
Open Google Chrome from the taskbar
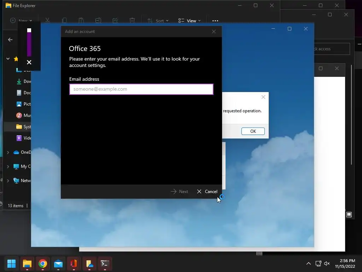[x=43, y=263]
